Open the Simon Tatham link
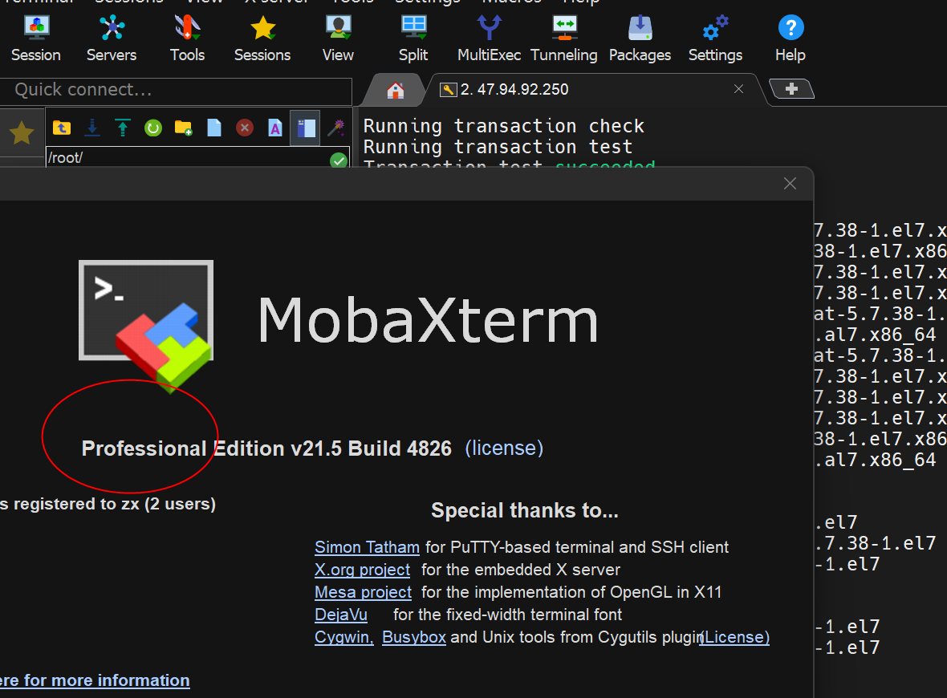 [x=368, y=547]
